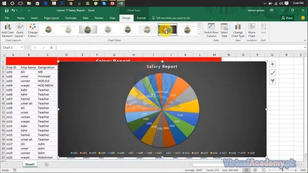Click the Salary Report chart title
The height and width of the screenshot is (173, 308).
[162, 67]
